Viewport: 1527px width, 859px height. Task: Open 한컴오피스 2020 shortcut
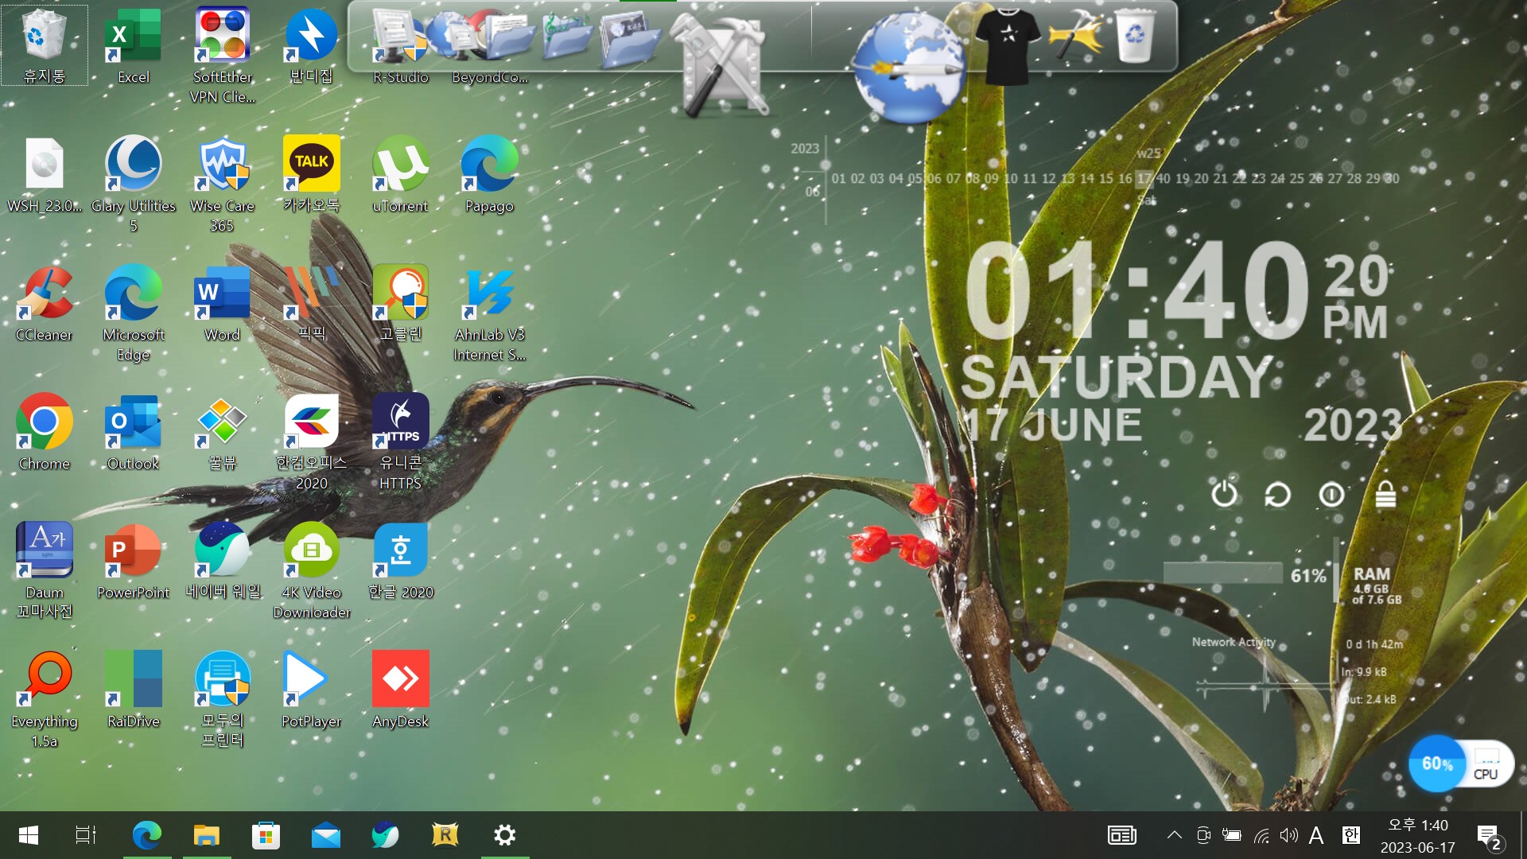[311, 442]
